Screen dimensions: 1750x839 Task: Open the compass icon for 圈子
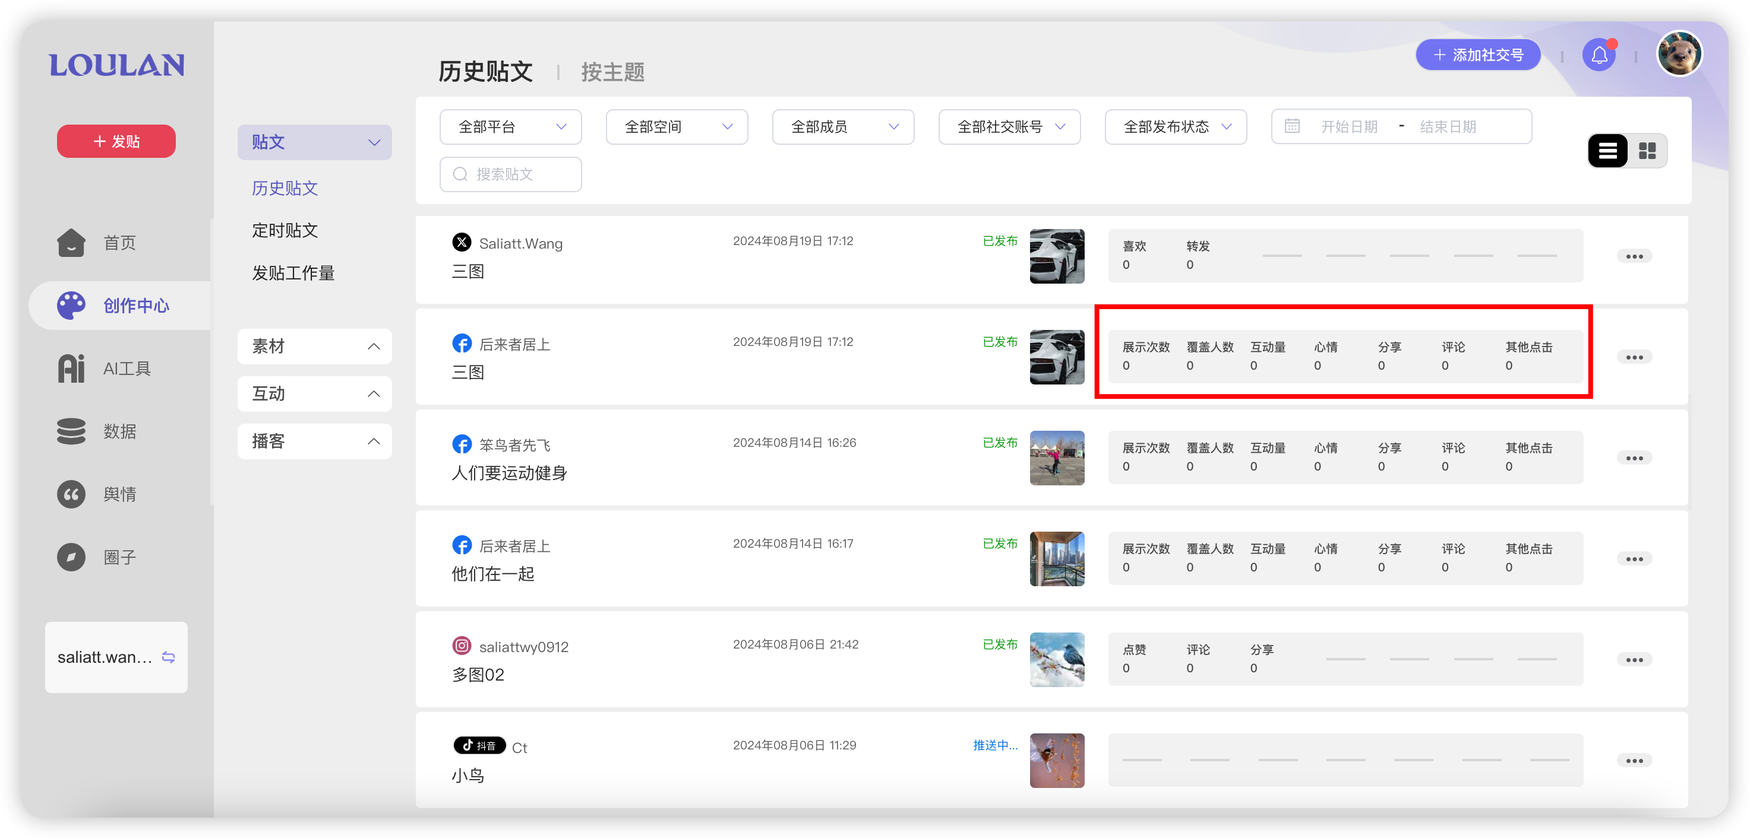71,557
